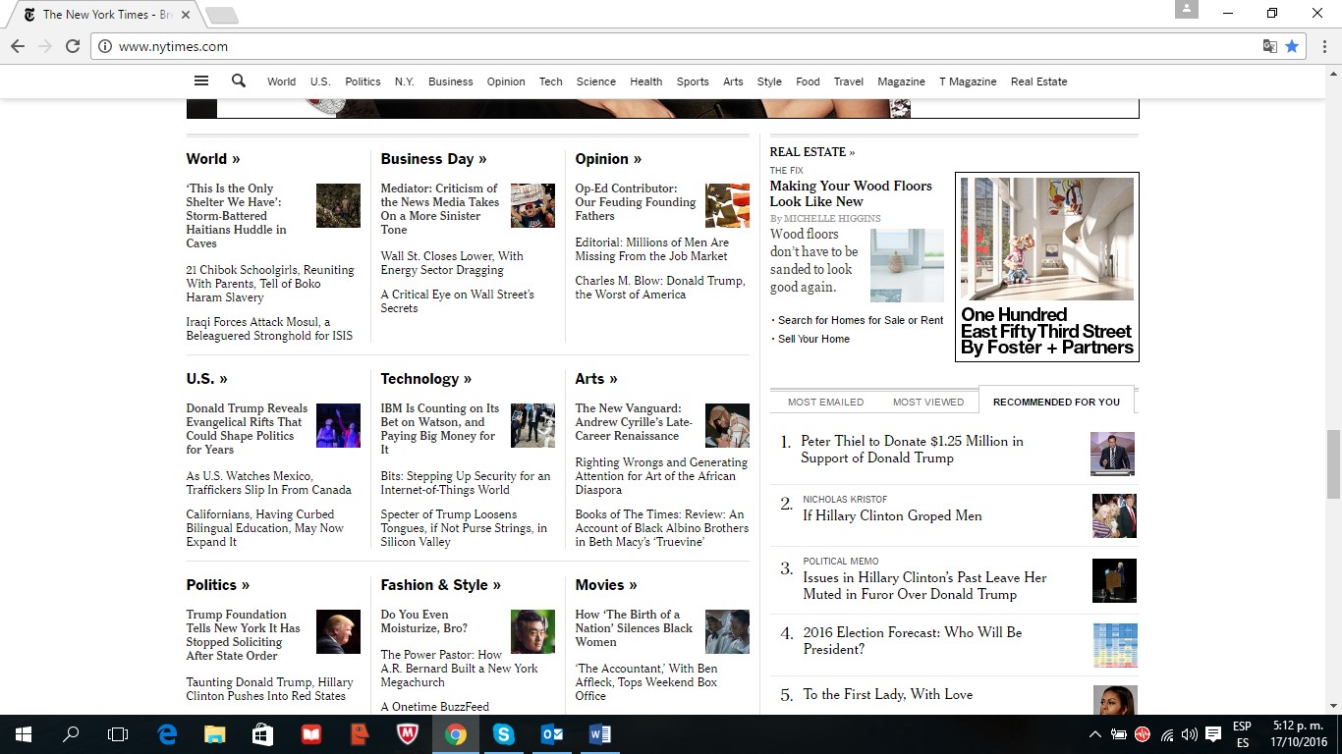Switch to the Most Viewed tab
This screenshot has width=1342, height=754.
click(x=928, y=402)
